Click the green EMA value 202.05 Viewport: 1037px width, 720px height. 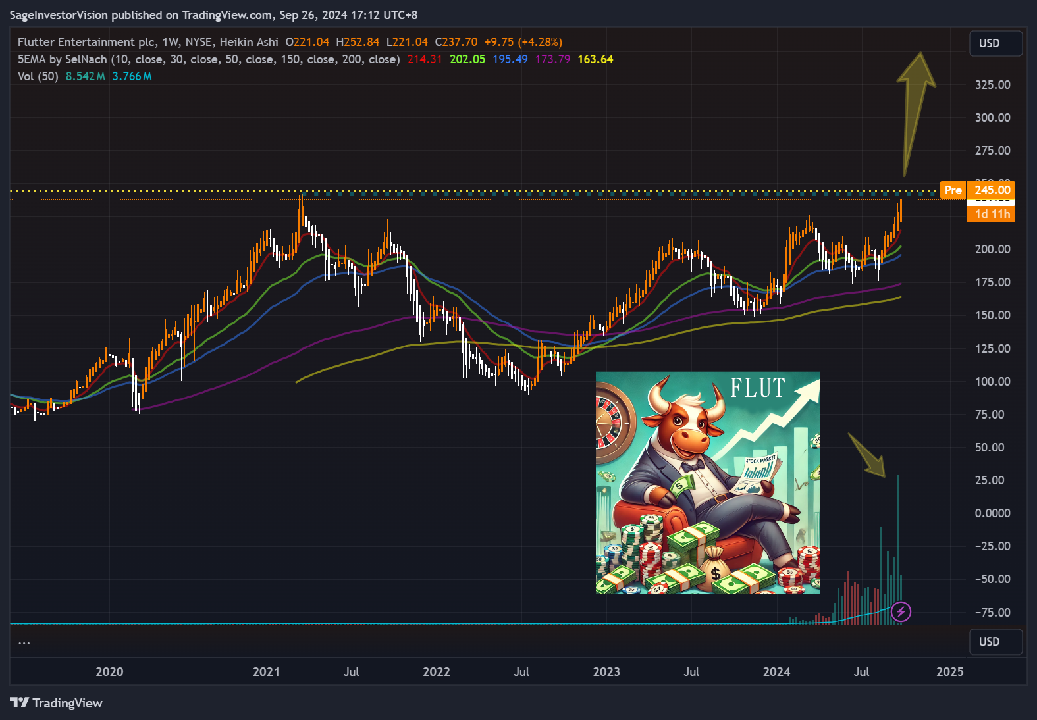pos(467,59)
